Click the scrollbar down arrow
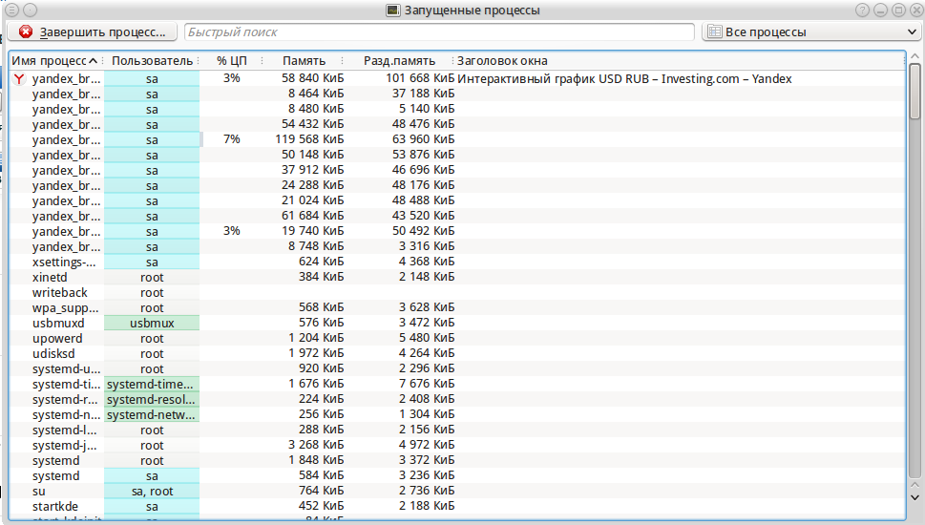 click(914, 497)
